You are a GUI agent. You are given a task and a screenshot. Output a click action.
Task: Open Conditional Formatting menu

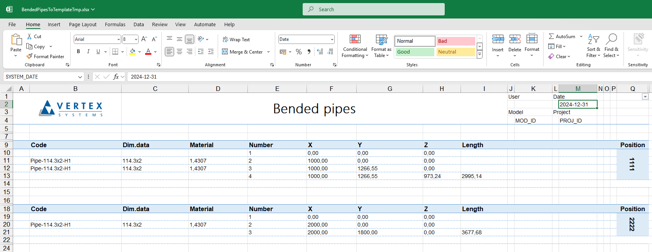pos(355,46)
